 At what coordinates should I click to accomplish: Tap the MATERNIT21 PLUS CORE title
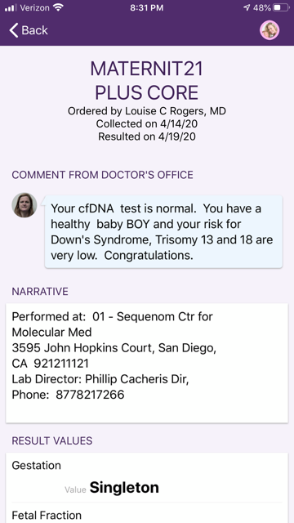click(147, 81)
